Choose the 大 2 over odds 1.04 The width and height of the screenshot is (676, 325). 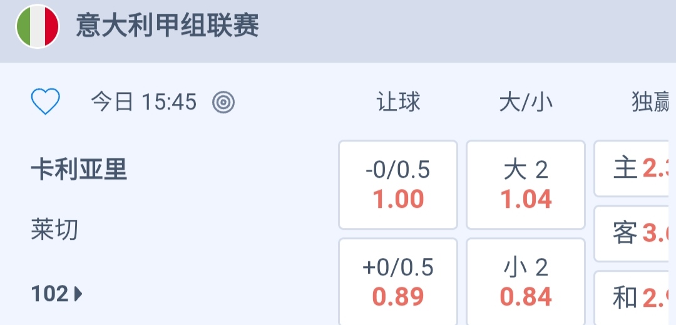(x=526, y=185)
